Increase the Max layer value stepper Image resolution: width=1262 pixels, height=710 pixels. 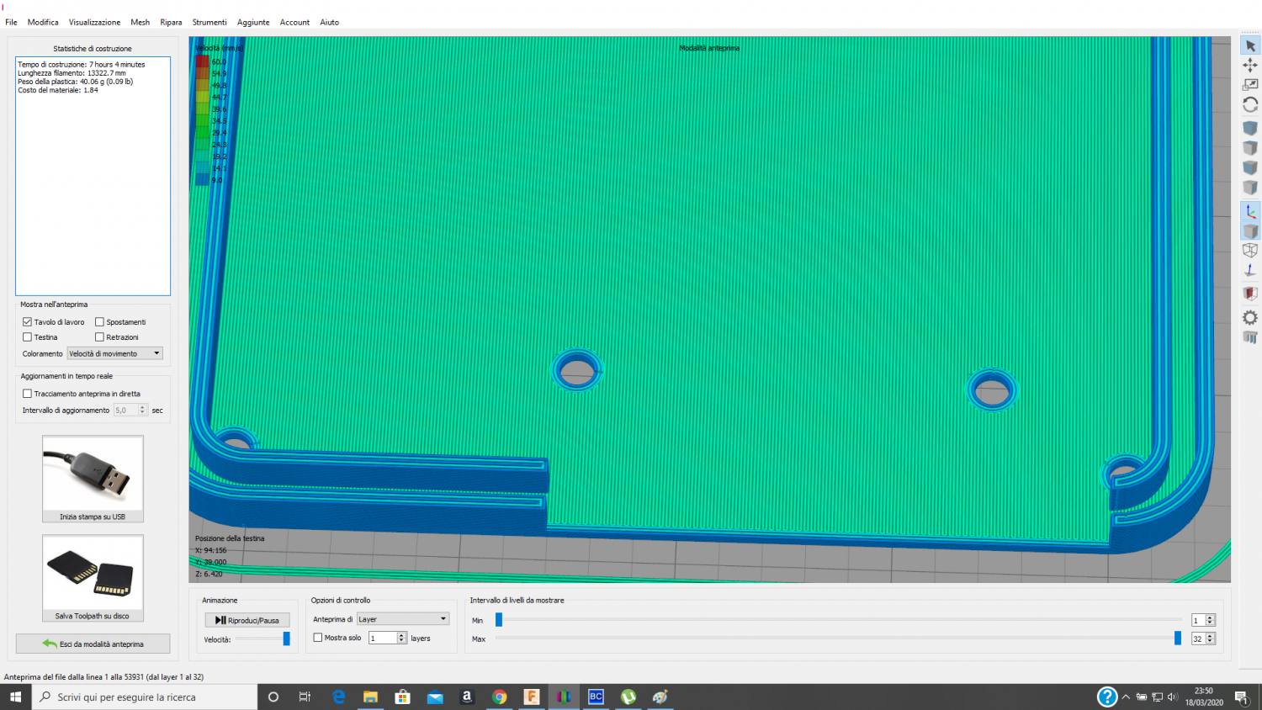[x=1210, y=636]
